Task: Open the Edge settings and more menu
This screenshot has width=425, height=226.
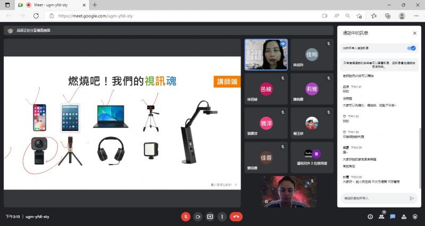Action: [x=416, y=16]
